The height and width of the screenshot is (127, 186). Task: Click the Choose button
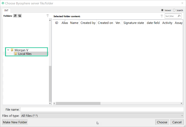pyautogui.click(x=162, y=122)
